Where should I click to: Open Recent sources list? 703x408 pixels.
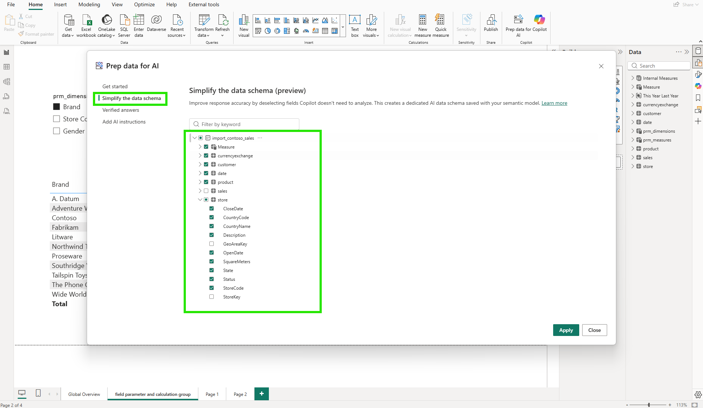[x=177, y=26]
